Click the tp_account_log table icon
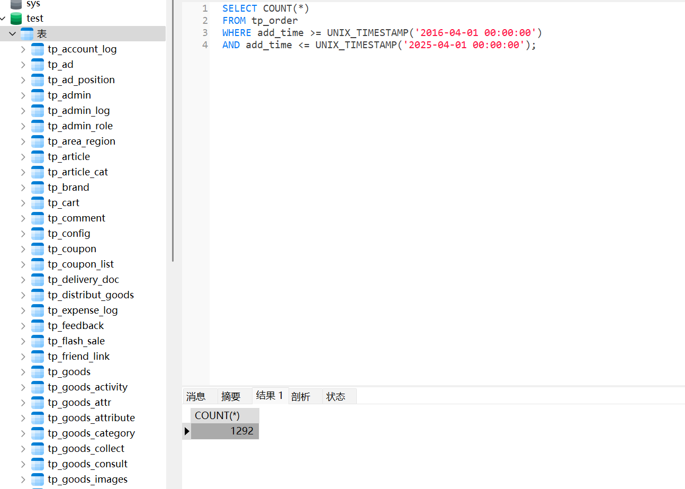 click(x=38, y=49)
